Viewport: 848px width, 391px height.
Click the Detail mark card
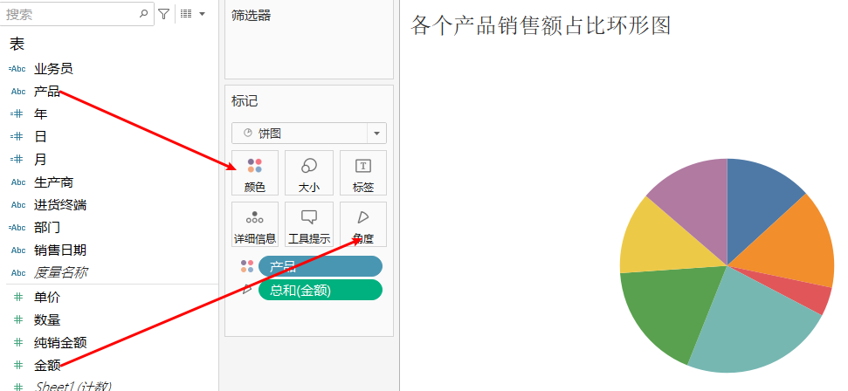[x=255, y=225]
